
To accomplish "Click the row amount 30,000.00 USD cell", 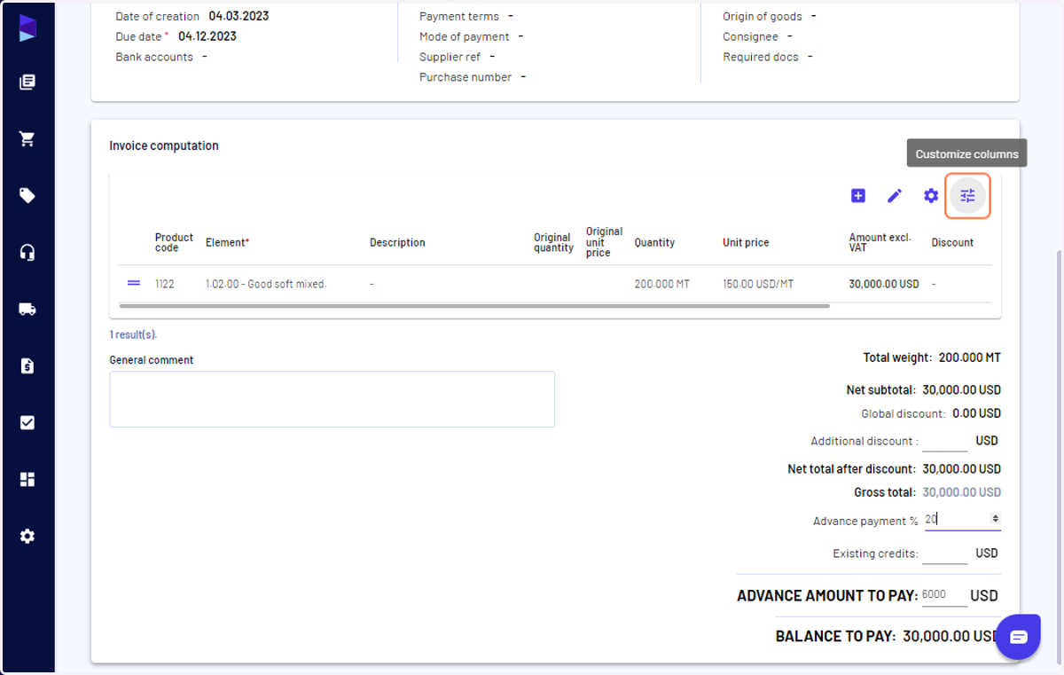I will tap(884, 284).
